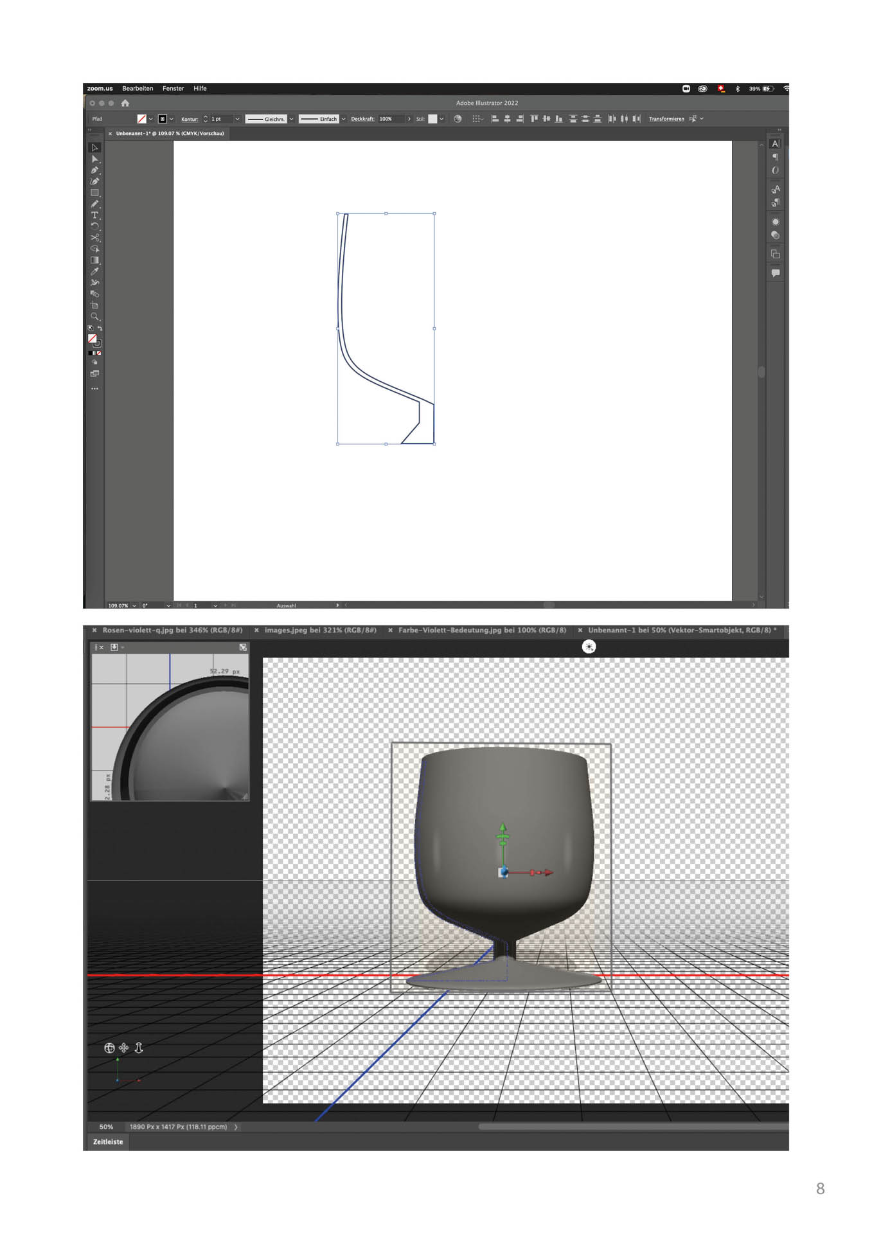Image resolution: width=872 pixels, height=1234 pixels.
Task: Select the Pen tool in Illustrator toolbar
Action: click(94, 170)
